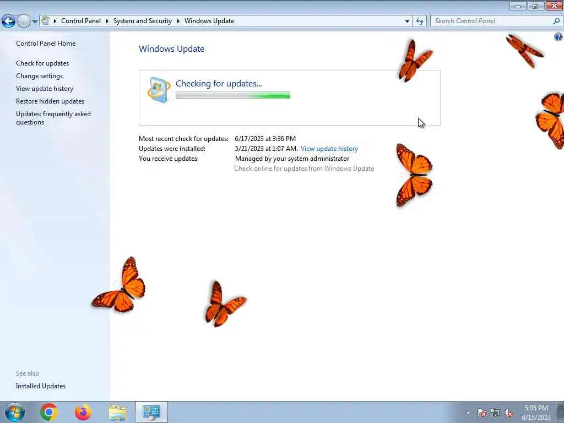Screen dimensions: 564x423
Task: Open View update history in sidebar
Action: pos(45,89)
